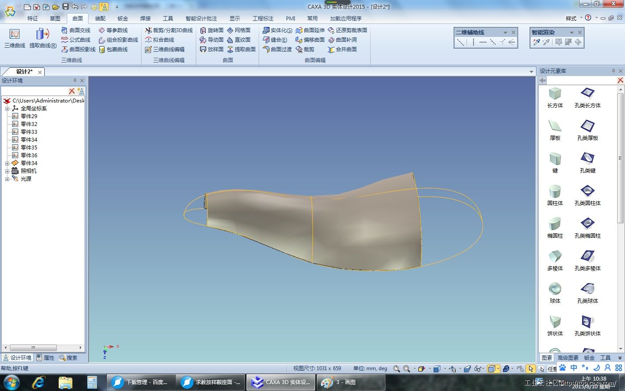Pick 圆柱体 cylinder from element library
The height and width of the screenshot is (391, 625).
pyautogui.click(x=555, y=195)
